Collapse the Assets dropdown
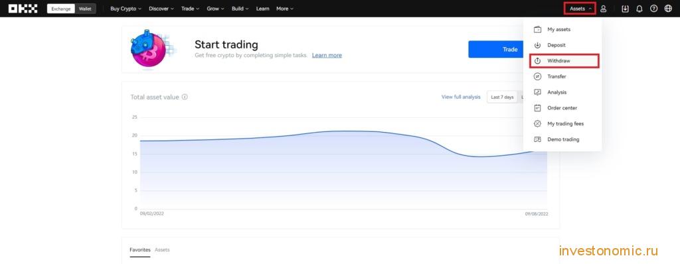This screenshot has height=264, width=680. coord(580,9)
